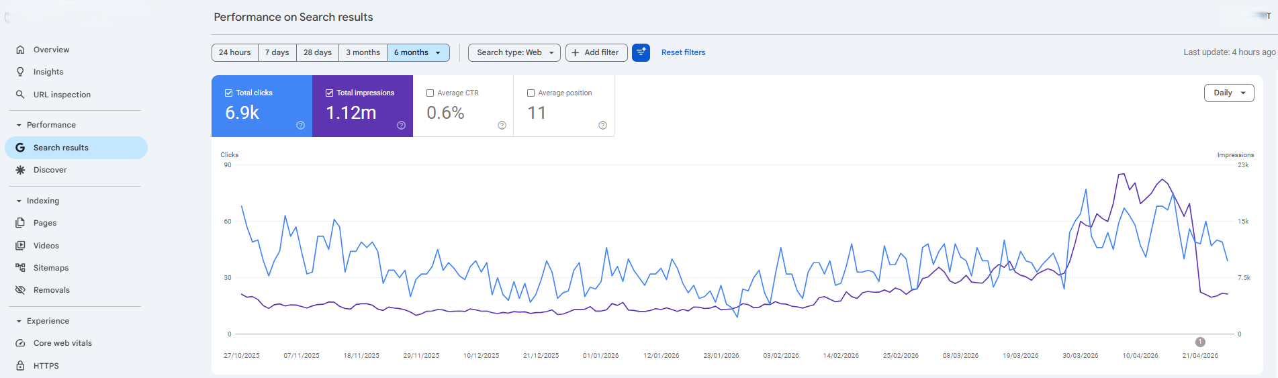Click the 01/01/2026 axis date label
Screen dimensions: 1278x378
point(601,356)
